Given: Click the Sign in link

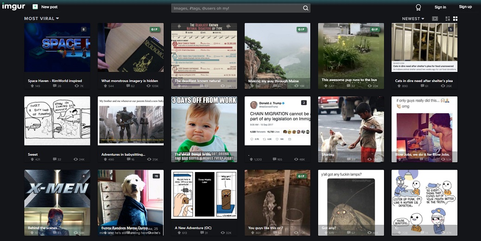Looking at the screenshot, I should (440, 7).
